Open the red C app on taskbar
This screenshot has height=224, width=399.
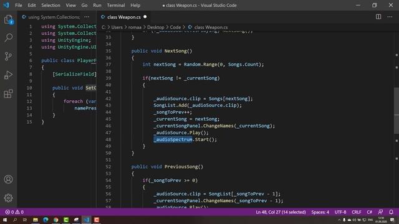(97, 220)
